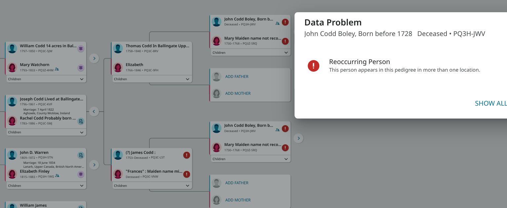The image size is (507, 208).
Task: Click the people icon next to Mary Watchorn's ID
Action: pyautogui.click(x=57, y=69)
